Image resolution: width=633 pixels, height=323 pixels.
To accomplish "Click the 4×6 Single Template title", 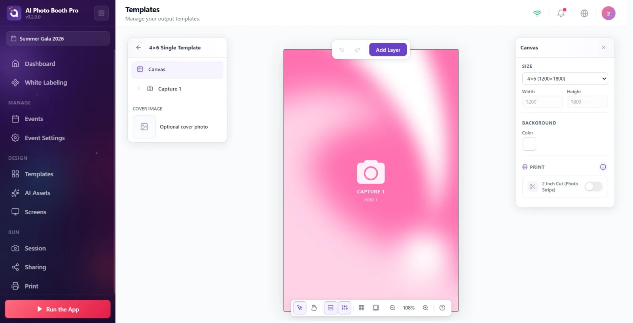I will tap(175, 47).
